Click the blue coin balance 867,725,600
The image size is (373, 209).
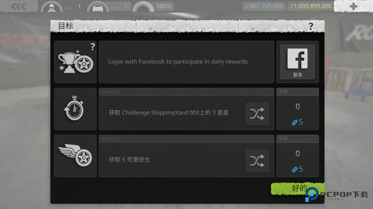coord(264,6)
